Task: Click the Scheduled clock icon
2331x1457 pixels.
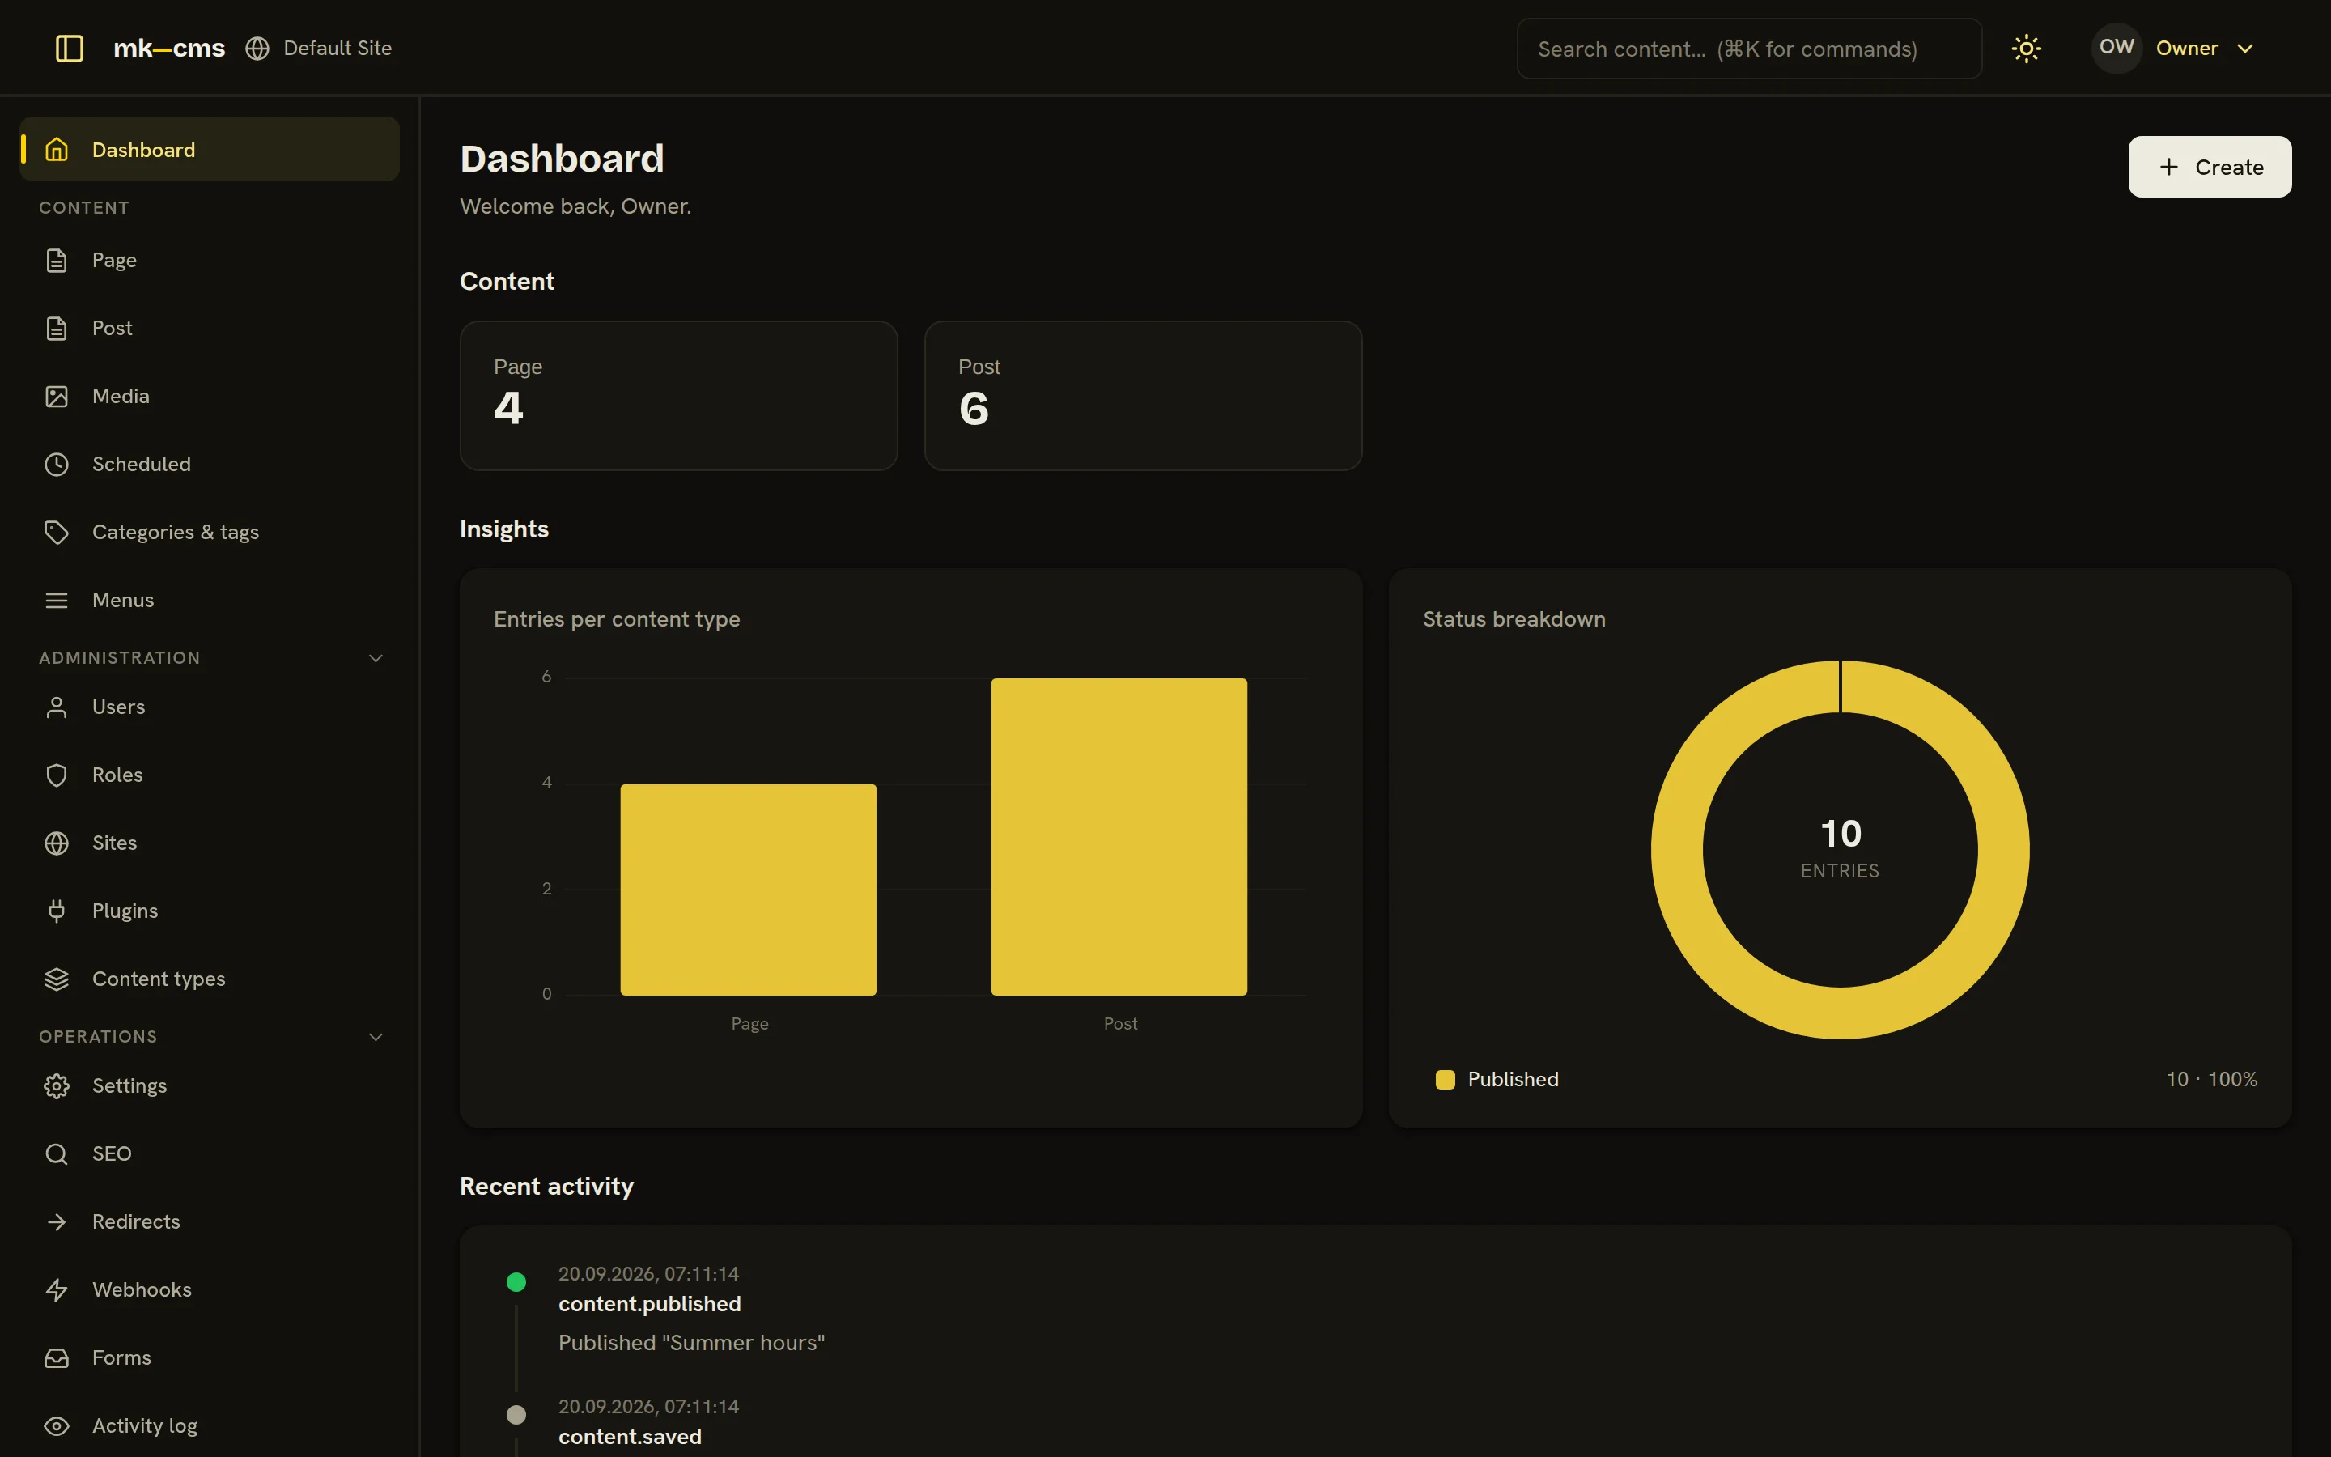Action: point(57,465)
